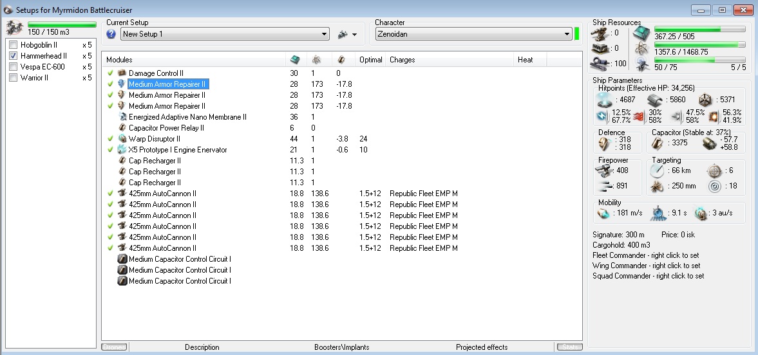Click the capacitor column header icon
758x355 pixels.
pyautogui.click(x=341, y=60)
